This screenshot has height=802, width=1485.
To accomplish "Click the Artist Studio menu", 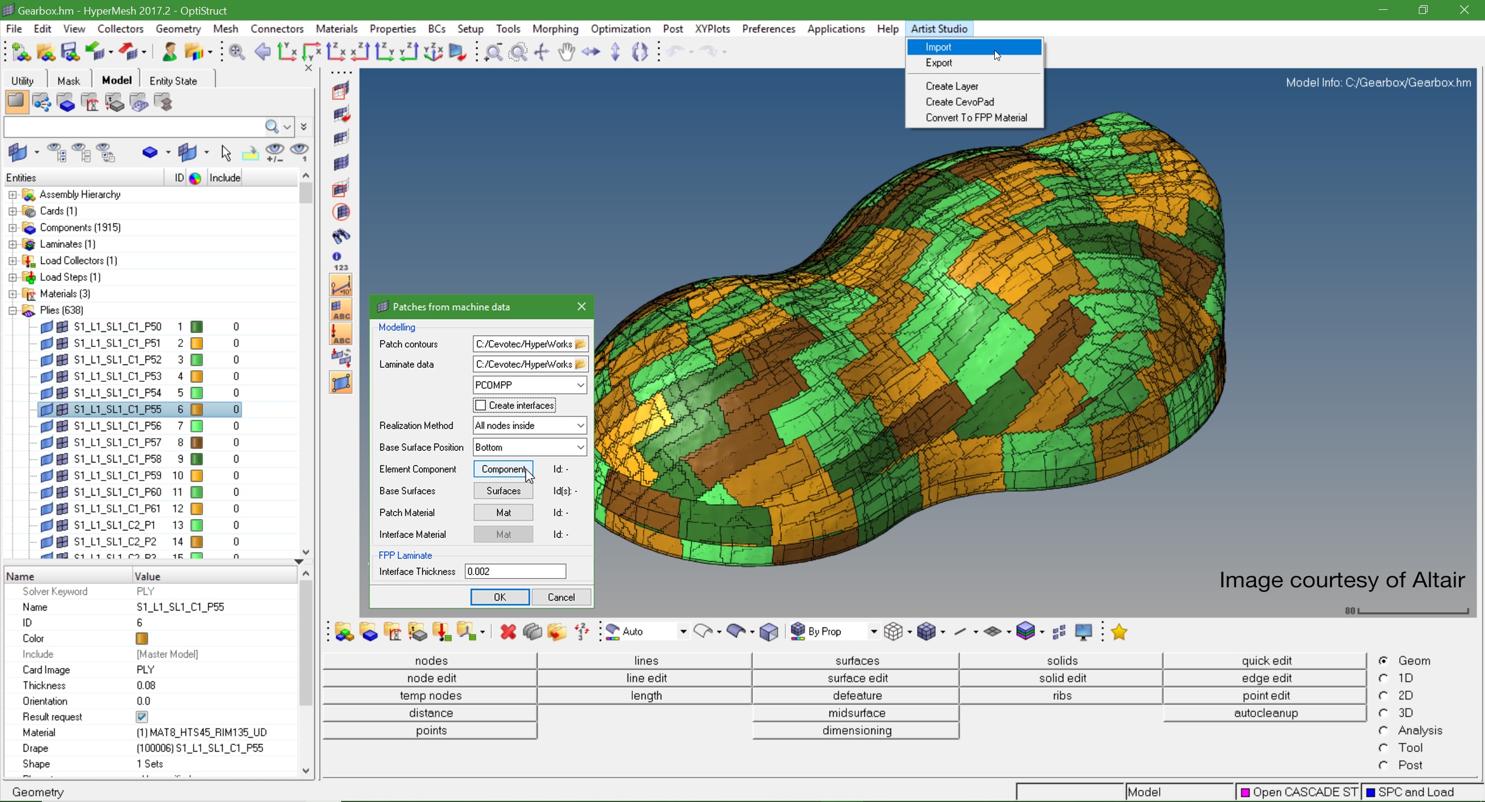I will (939, 28).
